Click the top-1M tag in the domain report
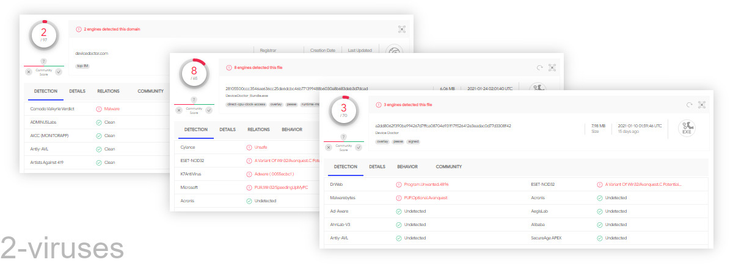Screen dimensions: 733x265 82,66
